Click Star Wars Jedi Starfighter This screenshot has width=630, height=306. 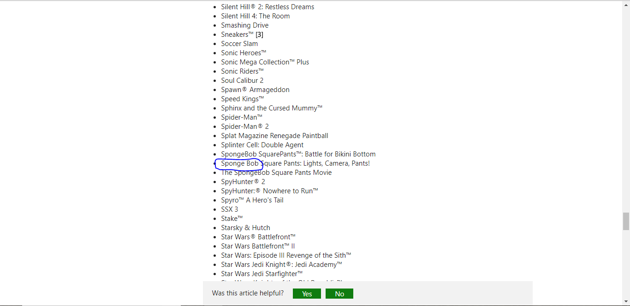coord(262,274)
